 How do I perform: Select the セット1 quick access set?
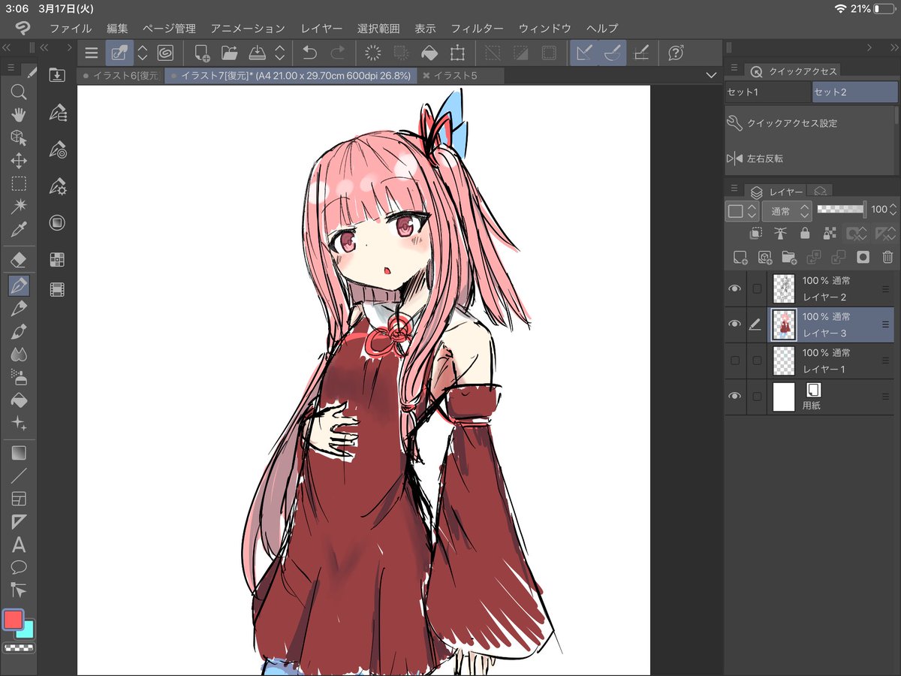click(x=768, y=92)
